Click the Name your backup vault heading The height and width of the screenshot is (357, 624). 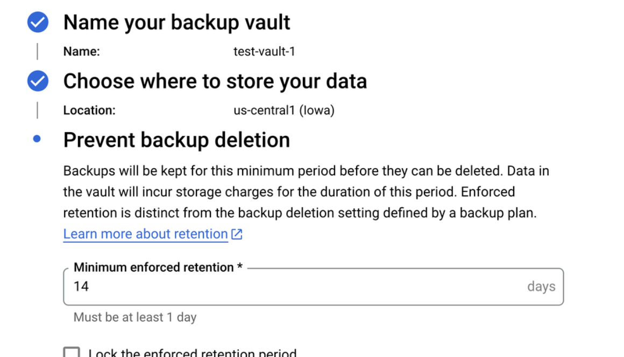tap(176, 22)
